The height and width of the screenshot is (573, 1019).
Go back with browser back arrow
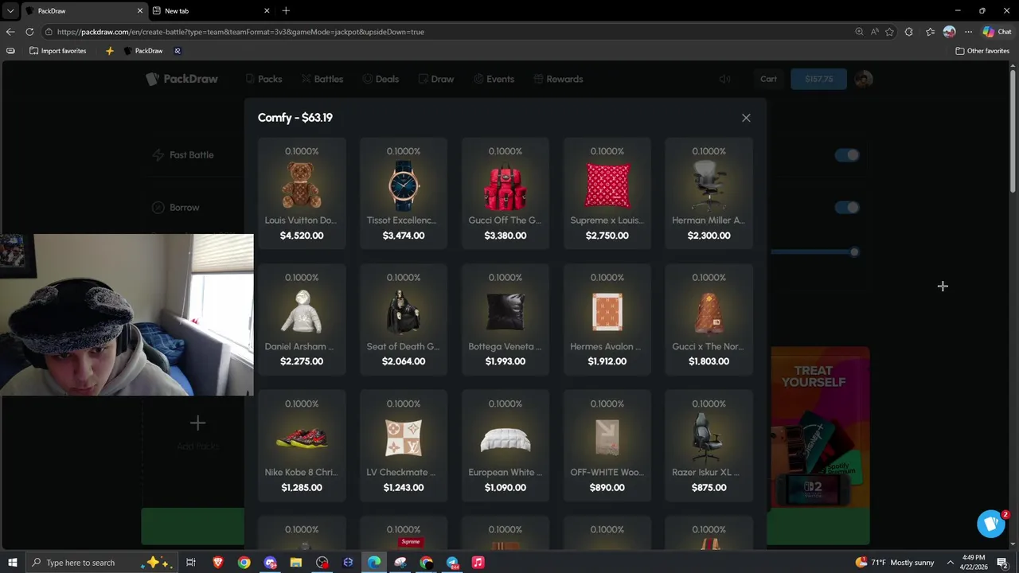(x=10, y=32)
